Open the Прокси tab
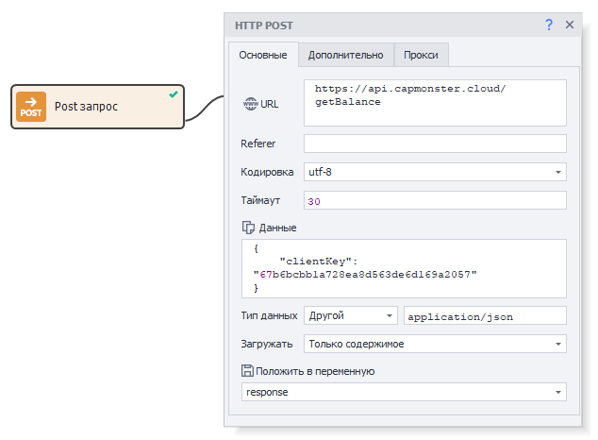598x440 pixels. [421, 55]
